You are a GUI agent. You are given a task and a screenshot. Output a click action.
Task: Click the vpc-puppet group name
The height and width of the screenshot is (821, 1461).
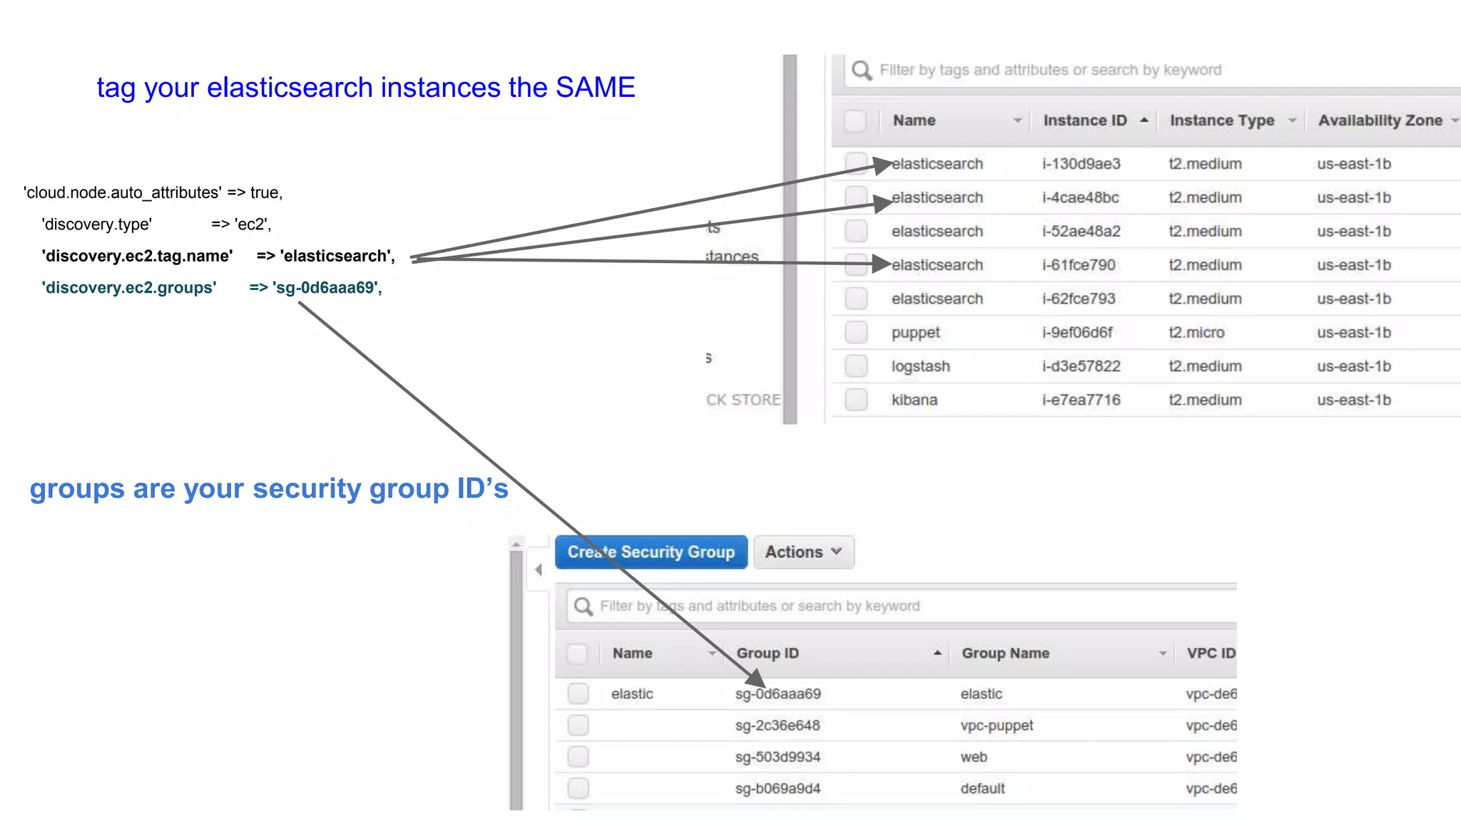coord(997,726)
